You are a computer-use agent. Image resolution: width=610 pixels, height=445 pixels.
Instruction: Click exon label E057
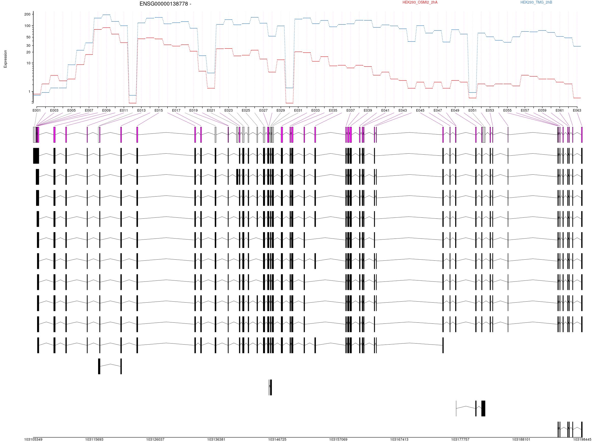(525, 110)
